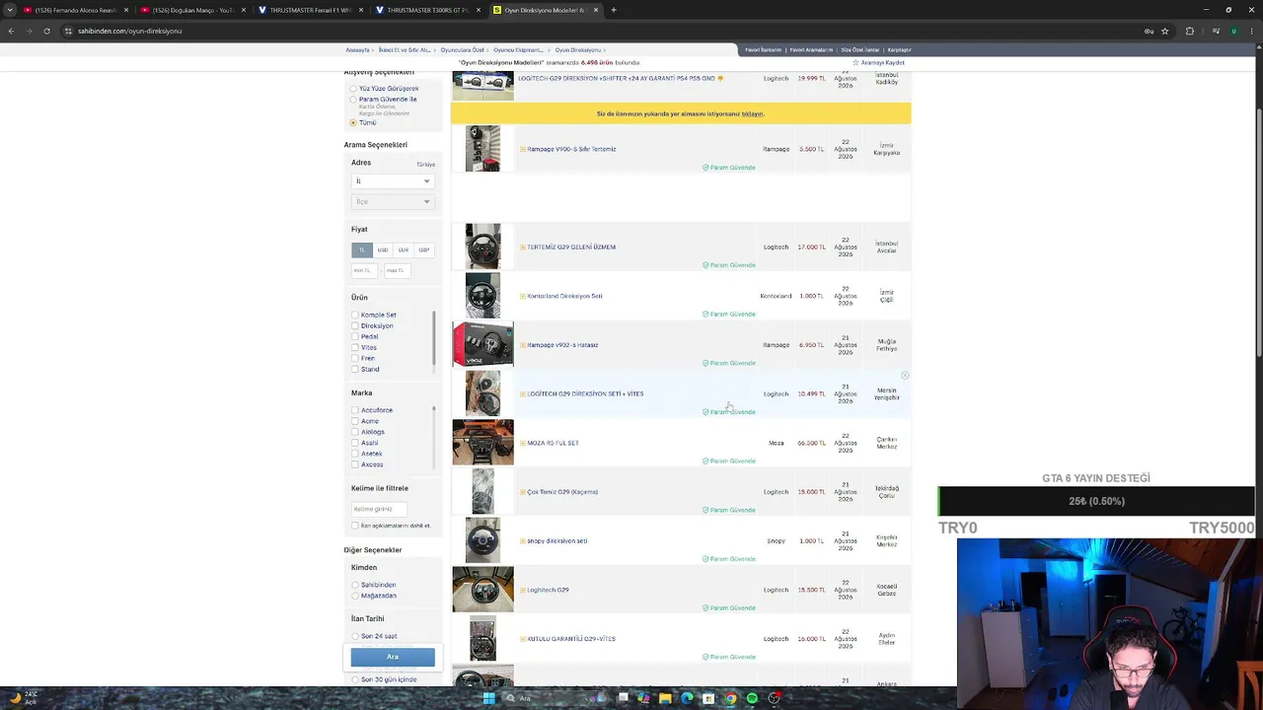Select the Mağazadan seller option
This screenshot has width=1263, height=710.
355,596
